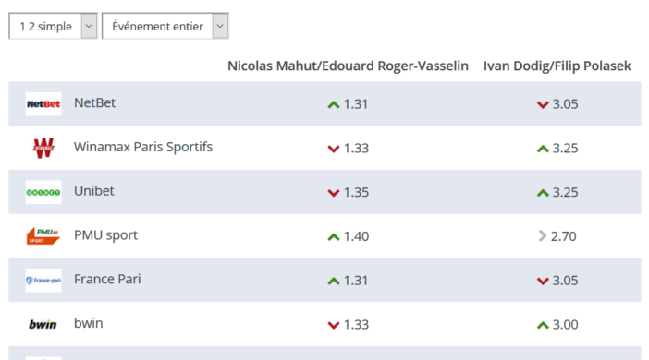Click green up arrow beside NetBet 1.31
649x360 pixels.
coord(334,104)
